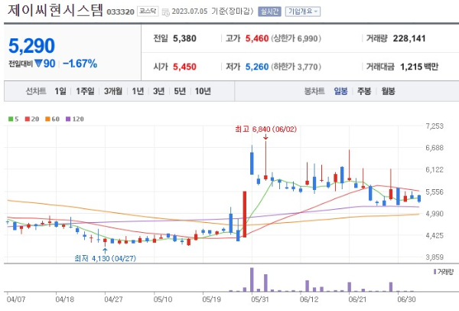The width and height of the screenshot is (459, 311).
Task: Click the current price 5,290
Action: tap(31, 46)
